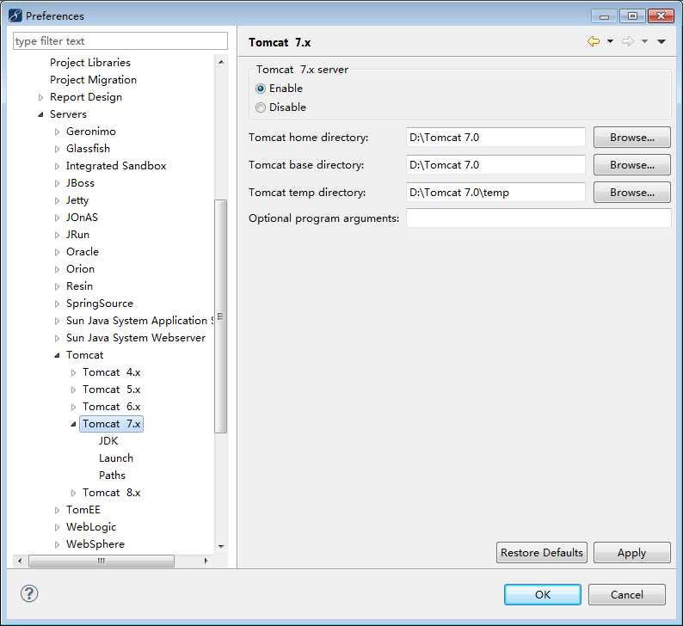Image resolution: width=683 pixels, height=626 pixels.
Task: Click the back navigation arrow icon
Action: (x=594, y=41)
